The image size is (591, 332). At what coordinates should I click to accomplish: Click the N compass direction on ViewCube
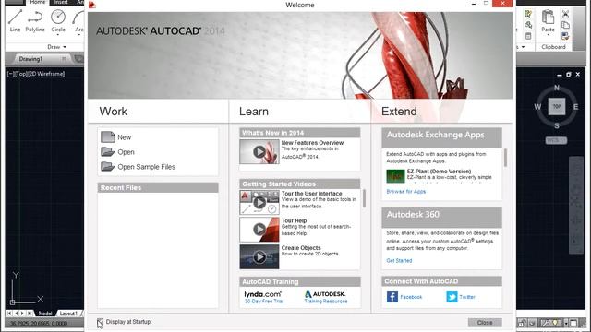557,88
